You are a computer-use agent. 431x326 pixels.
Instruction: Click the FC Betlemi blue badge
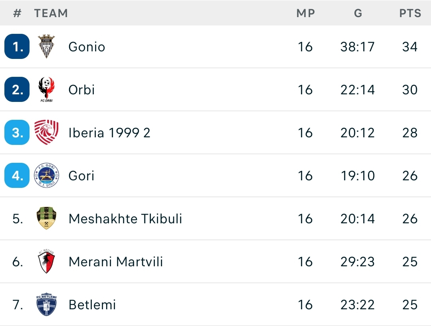click(x=46, y=305)
